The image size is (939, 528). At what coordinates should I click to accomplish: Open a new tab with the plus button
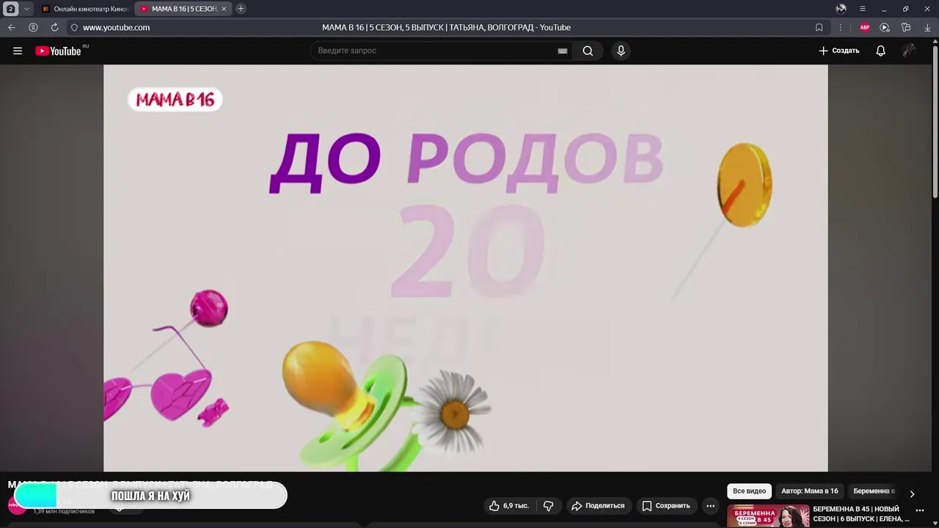(x=241, y=9)
